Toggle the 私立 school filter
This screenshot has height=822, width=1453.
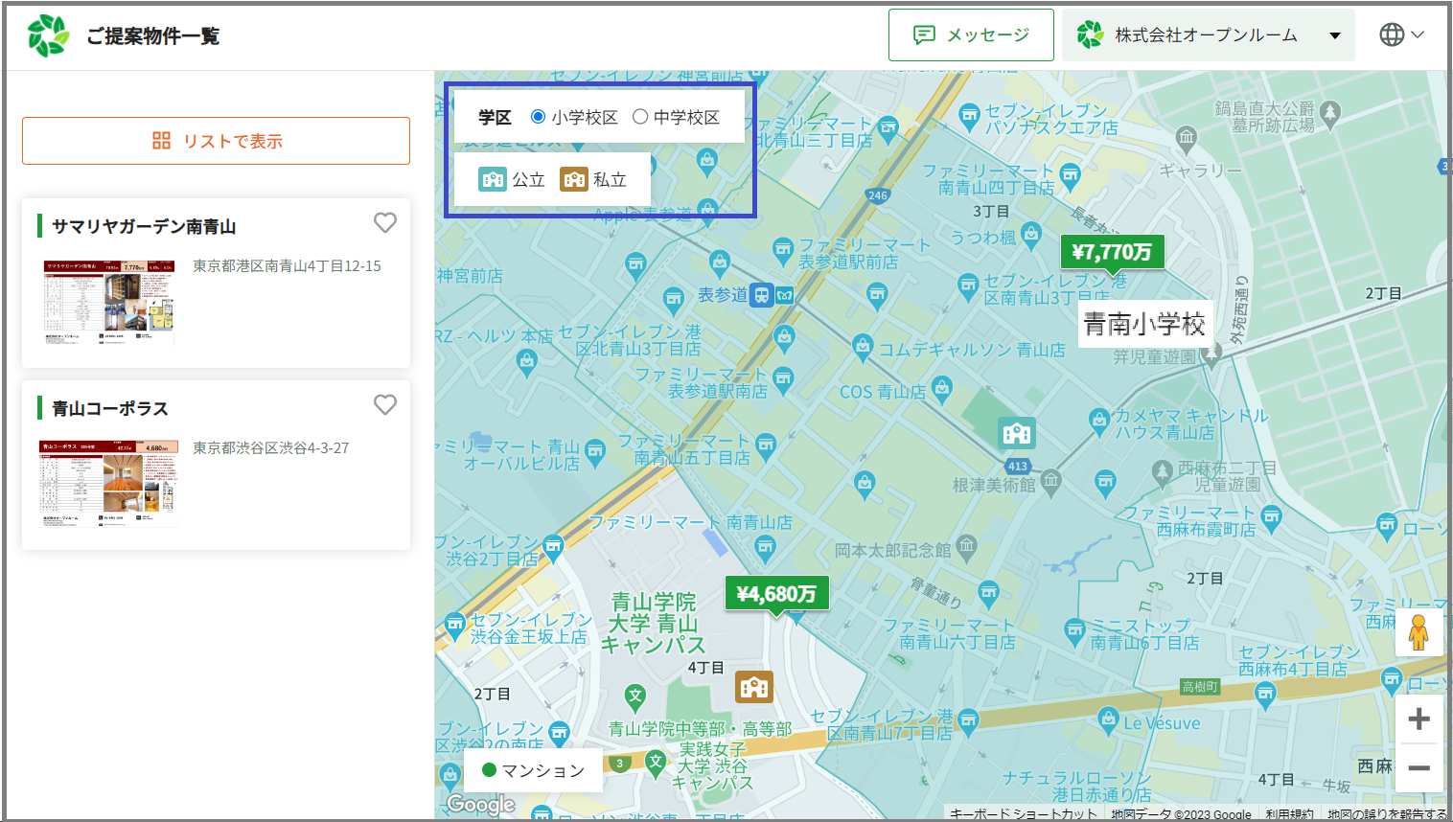593,179
